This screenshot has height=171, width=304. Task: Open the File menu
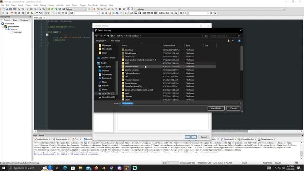2,5
